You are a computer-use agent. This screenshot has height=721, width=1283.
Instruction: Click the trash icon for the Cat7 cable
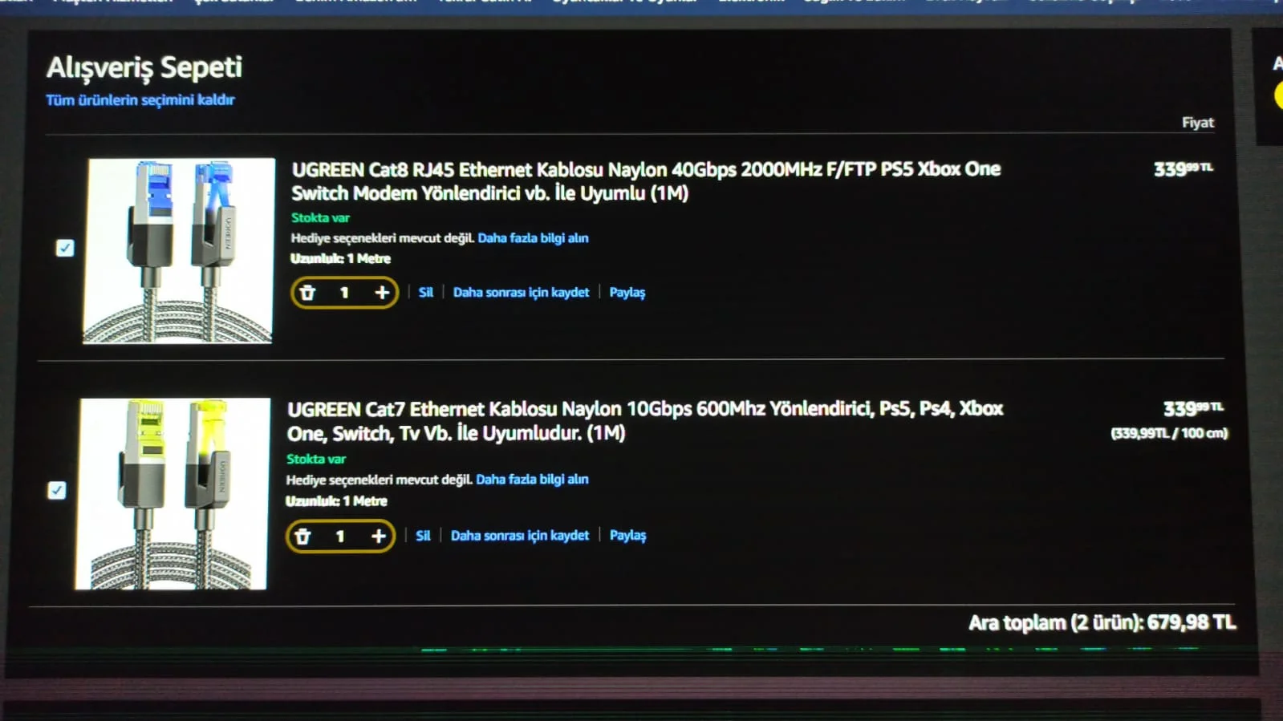[302, 536]
